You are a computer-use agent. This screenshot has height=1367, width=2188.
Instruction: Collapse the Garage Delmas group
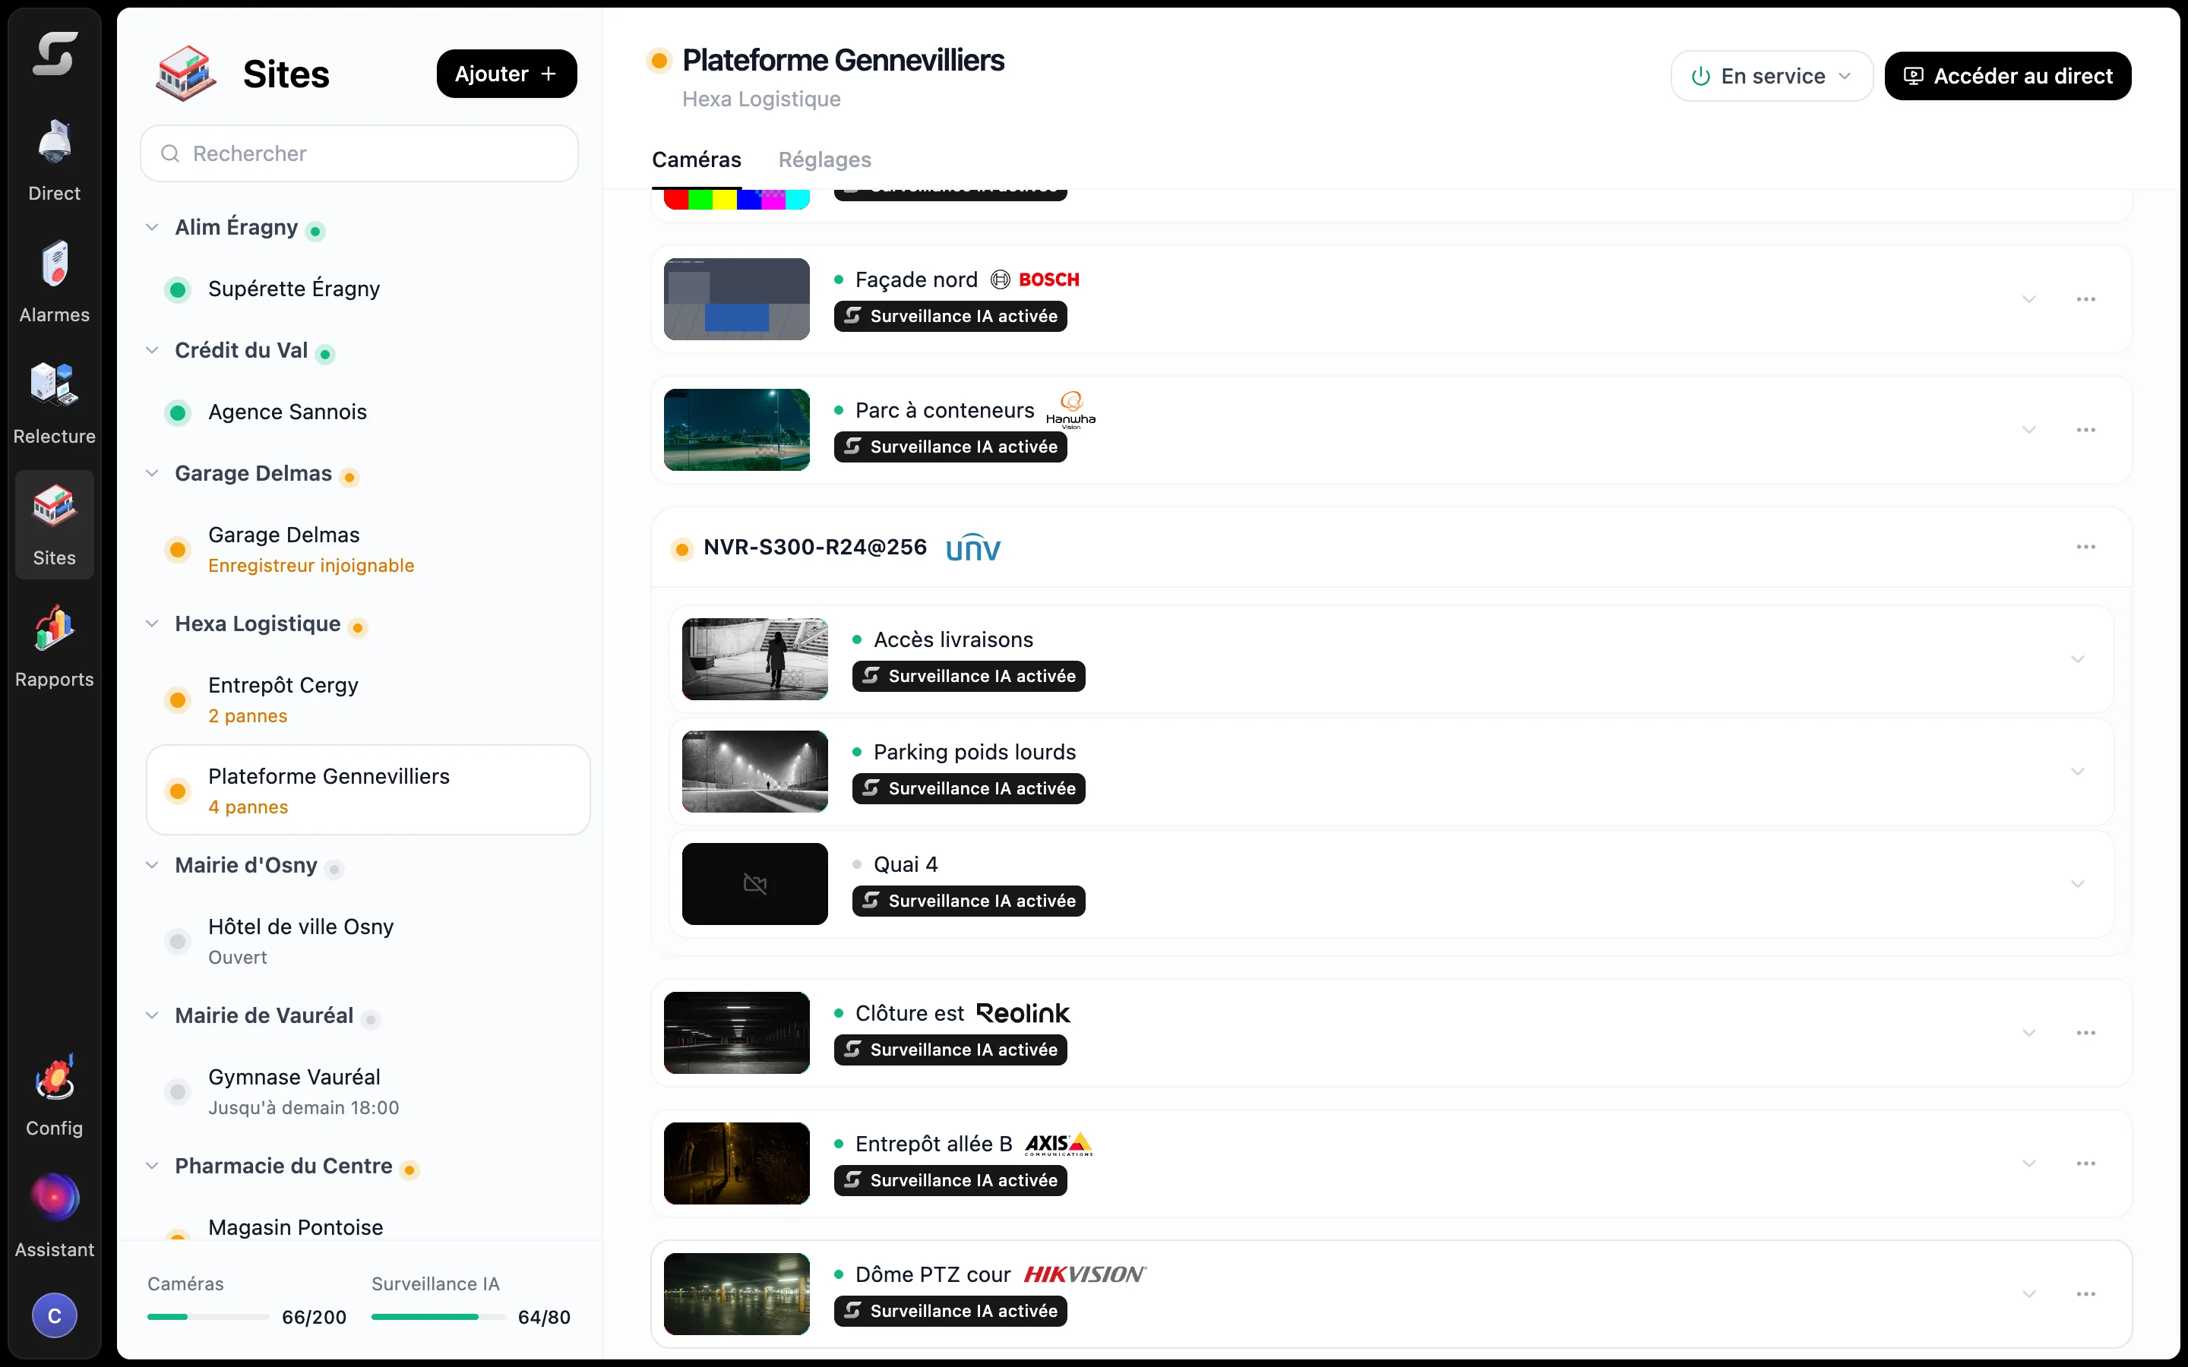click(152, 473)
